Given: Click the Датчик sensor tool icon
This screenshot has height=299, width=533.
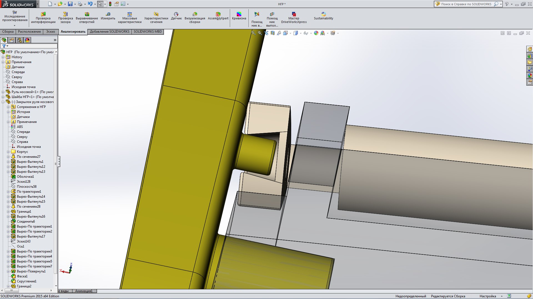Looking at the screenshot, I should coord(176,14).
